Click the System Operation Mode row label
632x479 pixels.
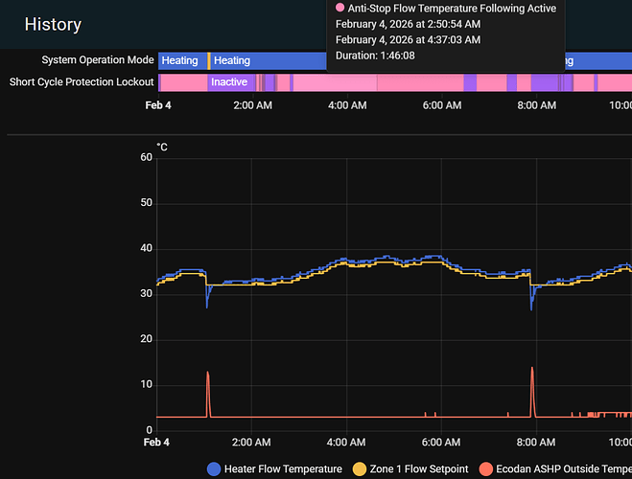click(x=97, y=60)
